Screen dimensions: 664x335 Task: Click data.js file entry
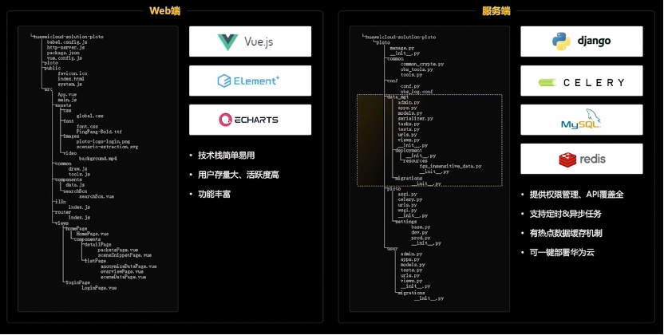75,185
